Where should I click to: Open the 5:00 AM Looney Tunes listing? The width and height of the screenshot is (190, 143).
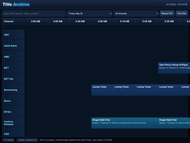(x=102, y=90)
